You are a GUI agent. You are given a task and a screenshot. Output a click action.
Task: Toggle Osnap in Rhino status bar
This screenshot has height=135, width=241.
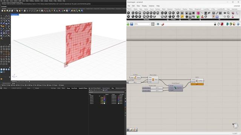pyautogui.click(x=68, y=88)
